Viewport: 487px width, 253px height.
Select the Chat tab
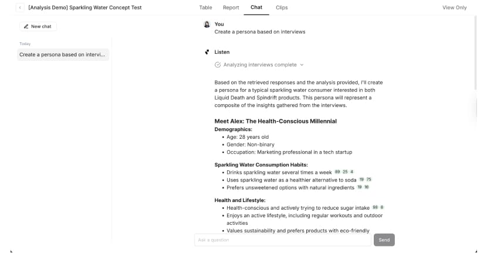click(256, 8)
